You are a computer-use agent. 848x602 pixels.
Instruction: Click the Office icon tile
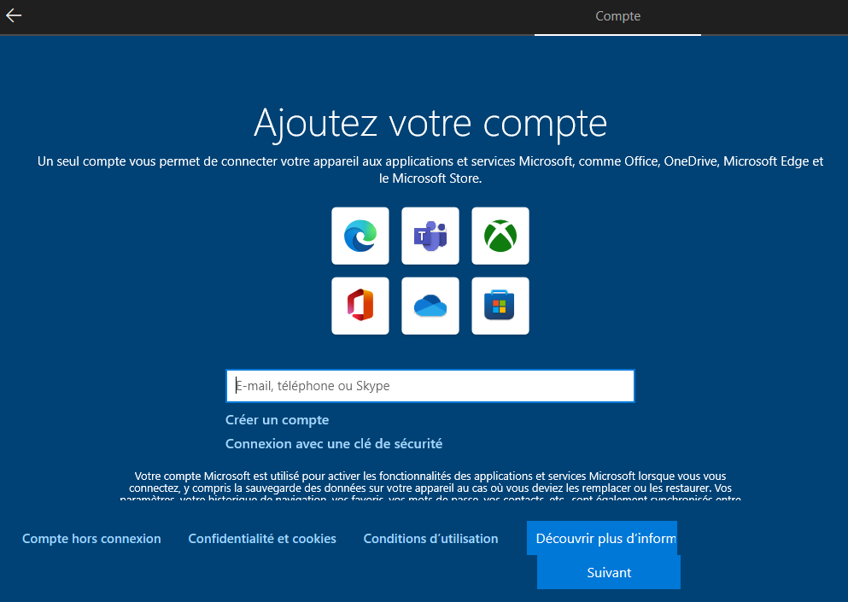click(x=360, y=306)
